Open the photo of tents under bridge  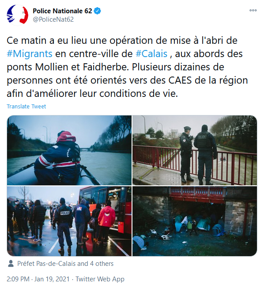195,221
